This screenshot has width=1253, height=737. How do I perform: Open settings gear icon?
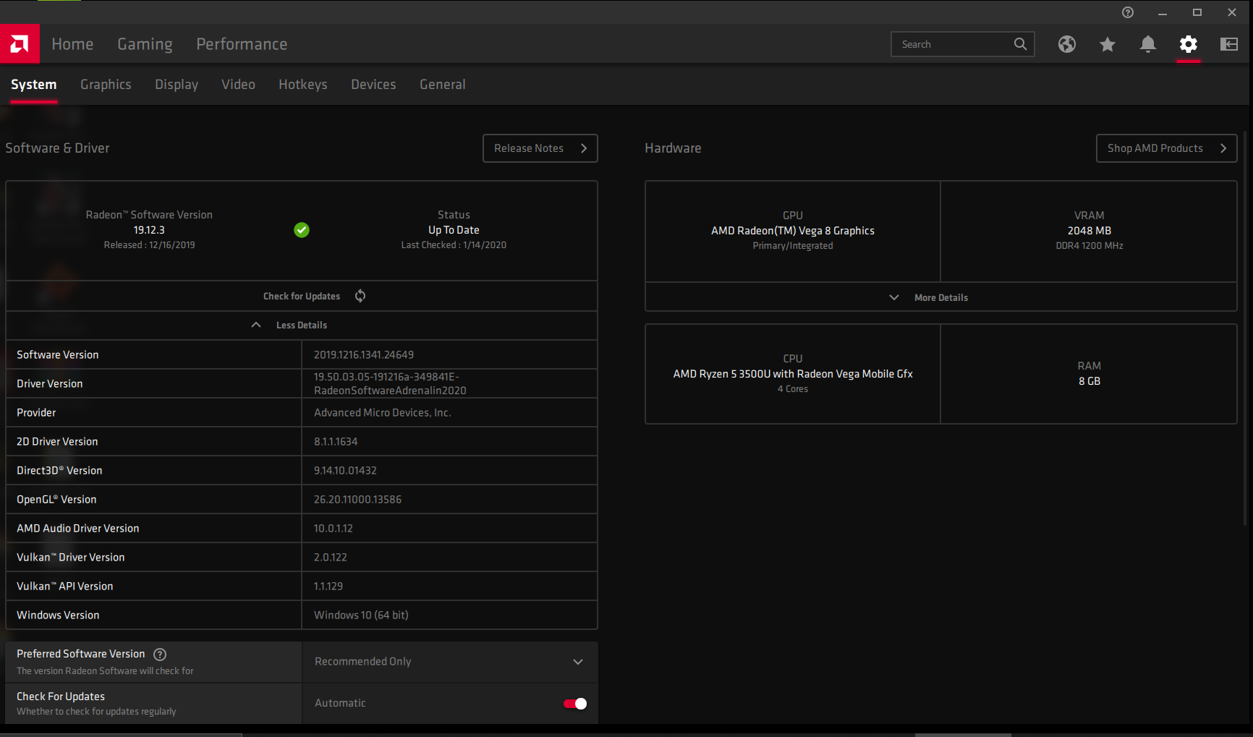pyautogui.click(x=1189, y=45)
